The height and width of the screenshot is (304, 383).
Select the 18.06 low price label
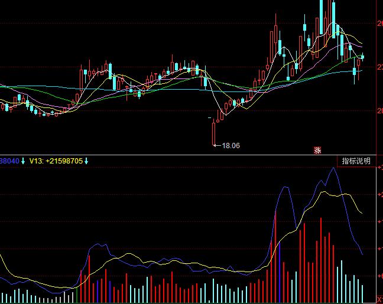pos(231,145)
